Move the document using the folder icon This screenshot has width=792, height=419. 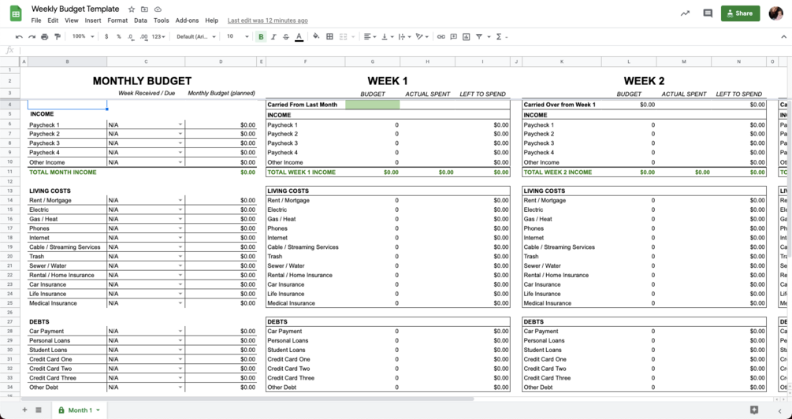(x=144, y=9)
